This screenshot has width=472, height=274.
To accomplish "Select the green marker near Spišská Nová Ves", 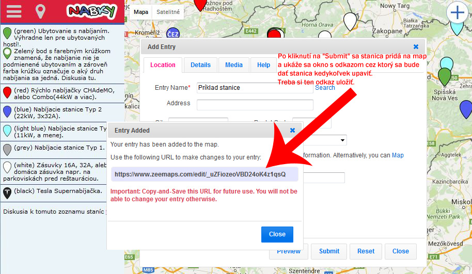I will [x=444, y=76].
